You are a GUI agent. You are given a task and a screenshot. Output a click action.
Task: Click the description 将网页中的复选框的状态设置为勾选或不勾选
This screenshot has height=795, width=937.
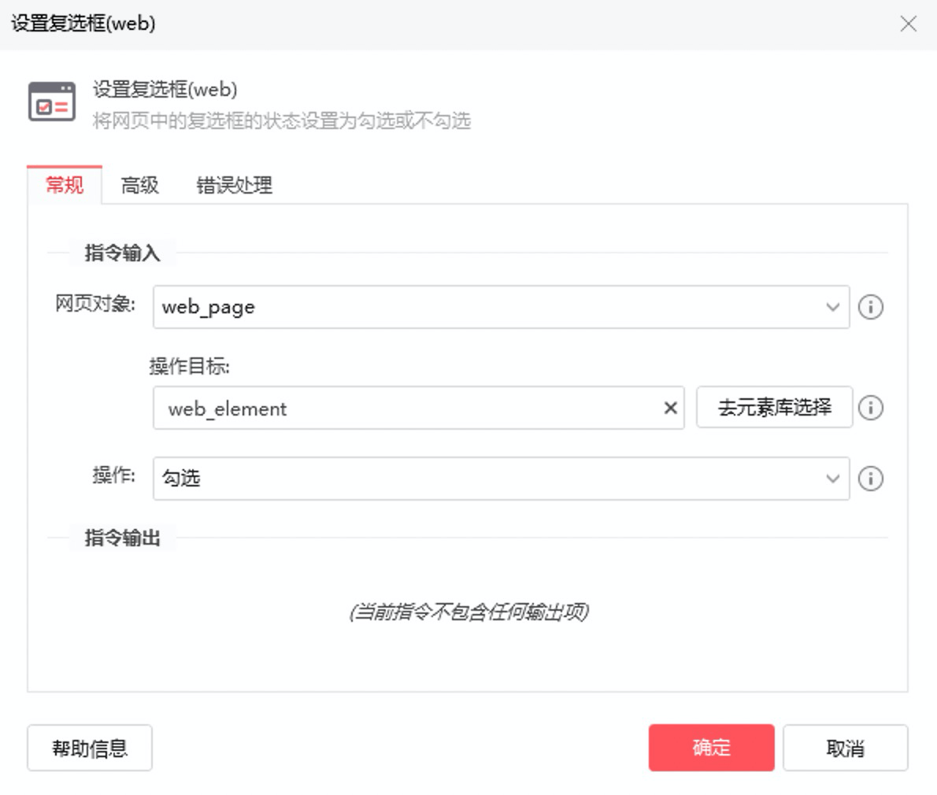281,120
